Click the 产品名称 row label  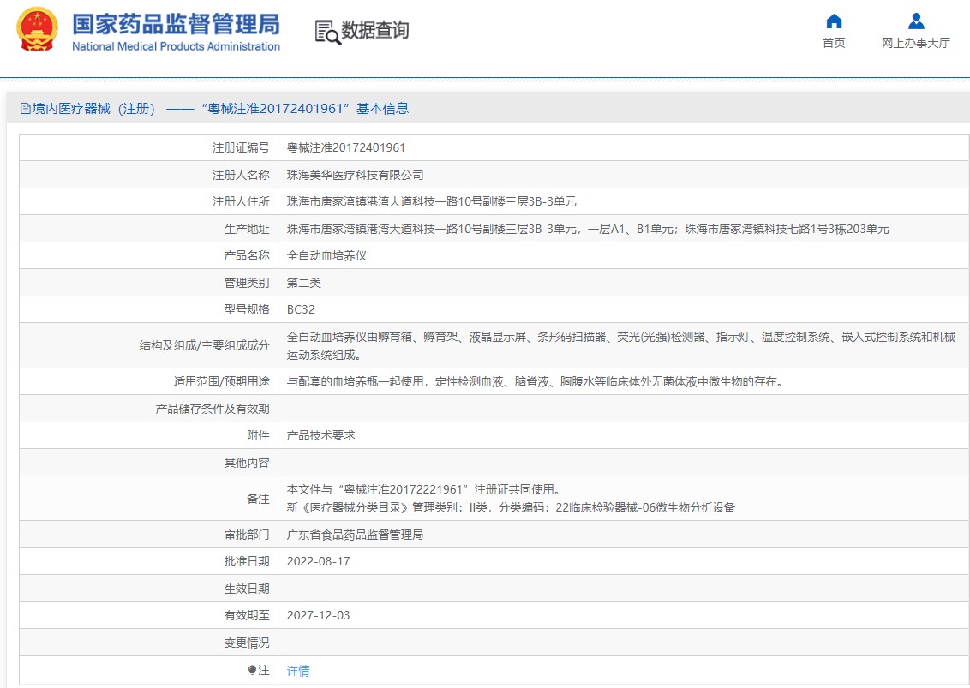(246, 255)
